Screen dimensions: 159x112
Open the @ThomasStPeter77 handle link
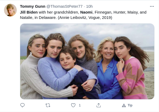pos(65,6)
